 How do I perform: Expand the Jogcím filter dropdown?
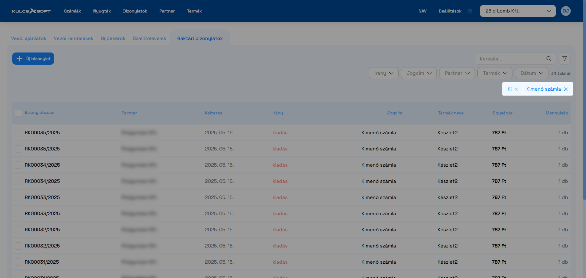pos(419,73)
